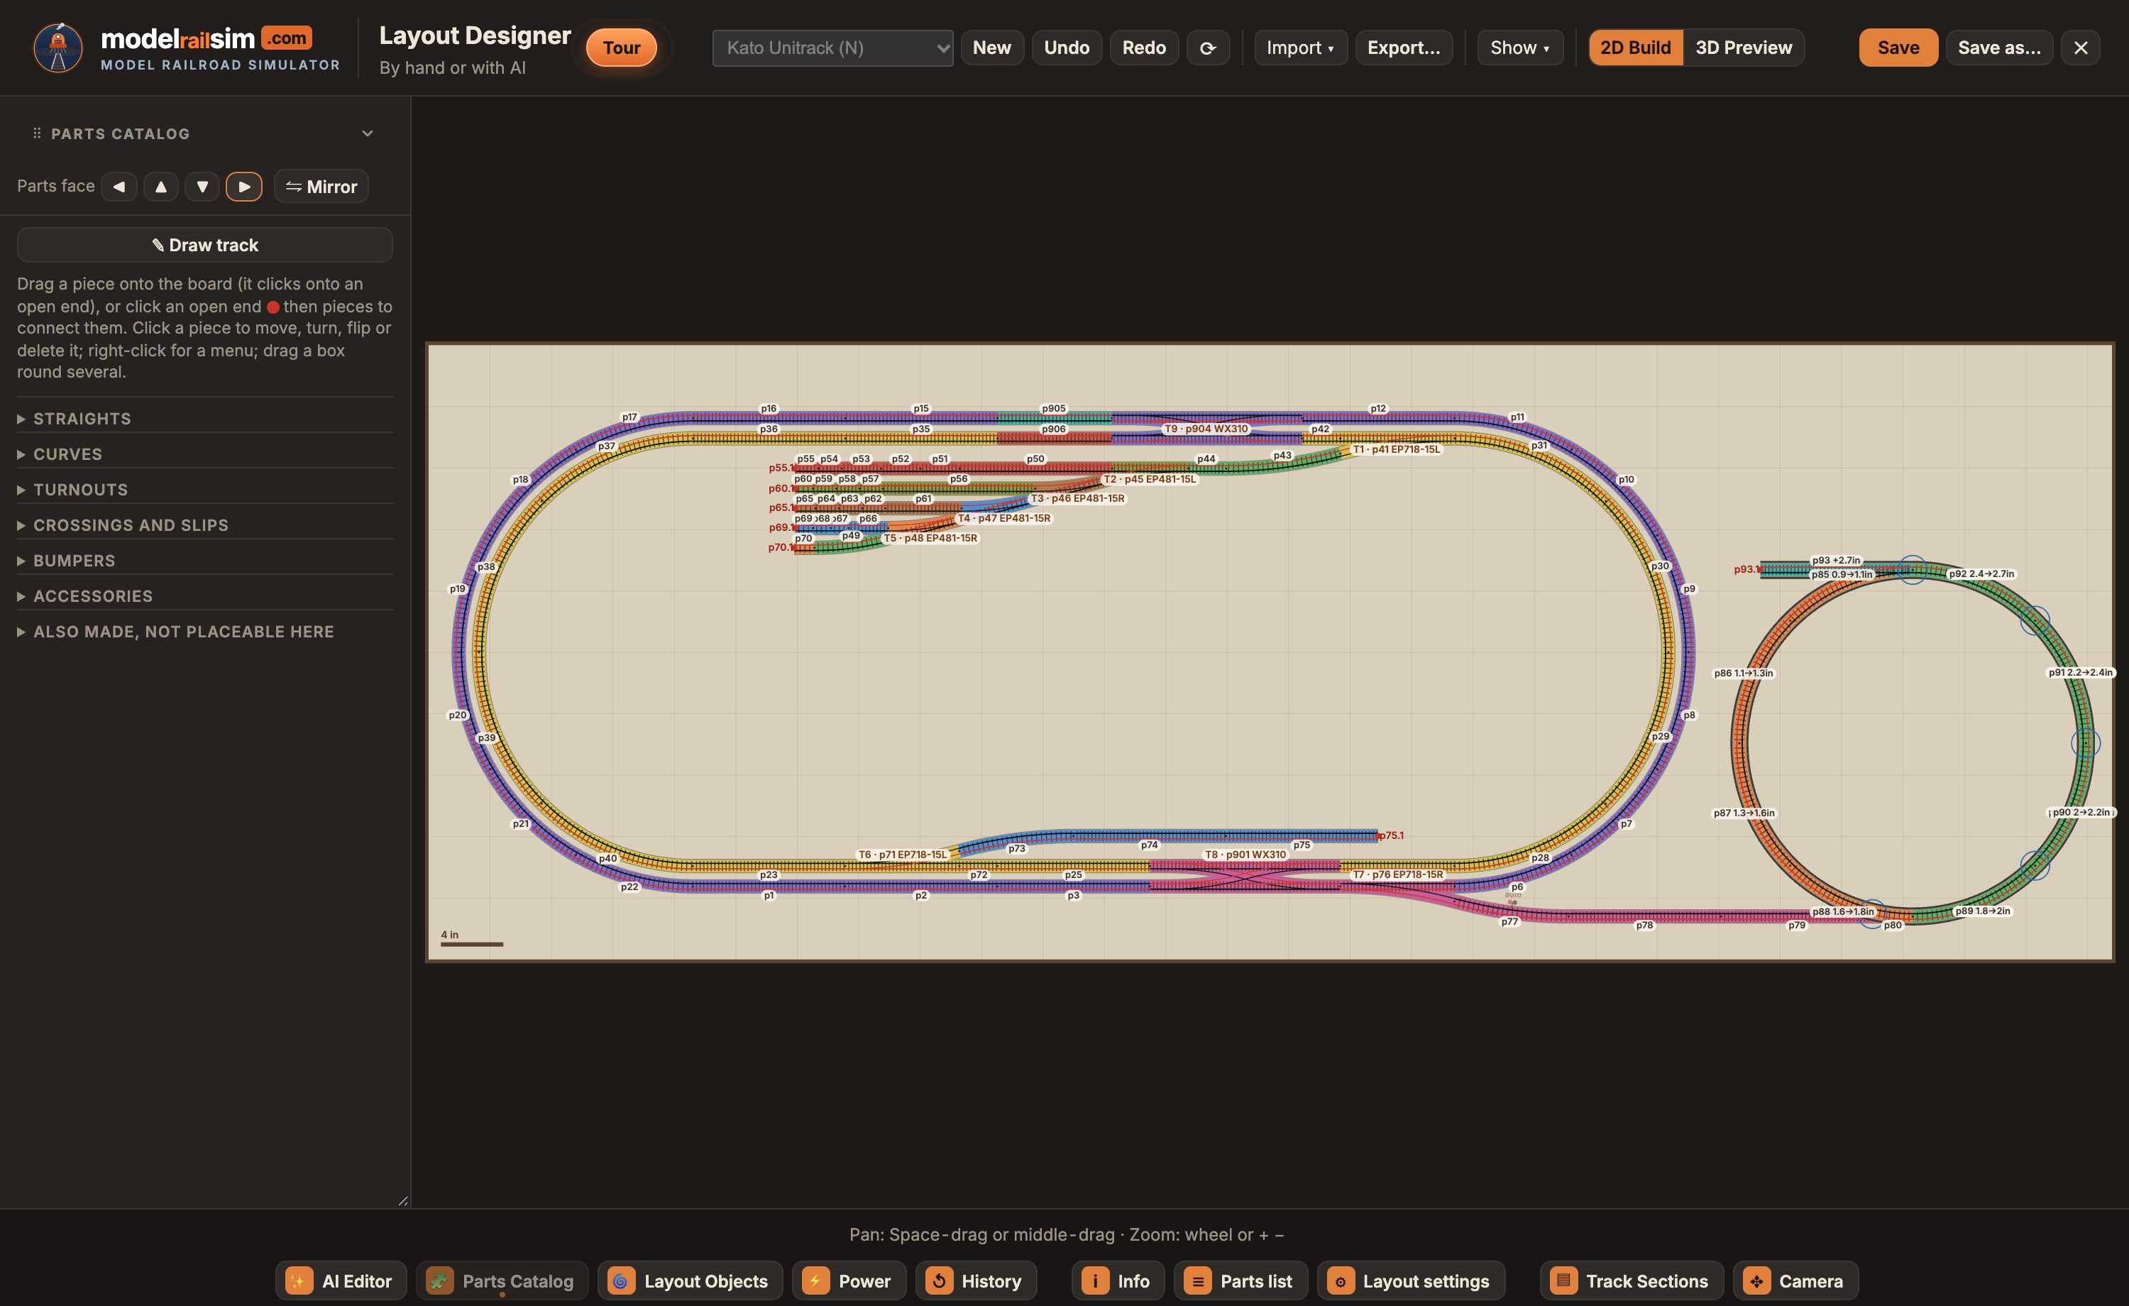This screenshot has height=1306, width=2129.
Task: Expand the ACCESSORIES category
Action: point(205,596)
